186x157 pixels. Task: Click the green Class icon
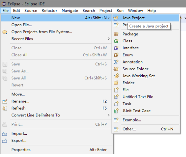click(x=116, y=41)
